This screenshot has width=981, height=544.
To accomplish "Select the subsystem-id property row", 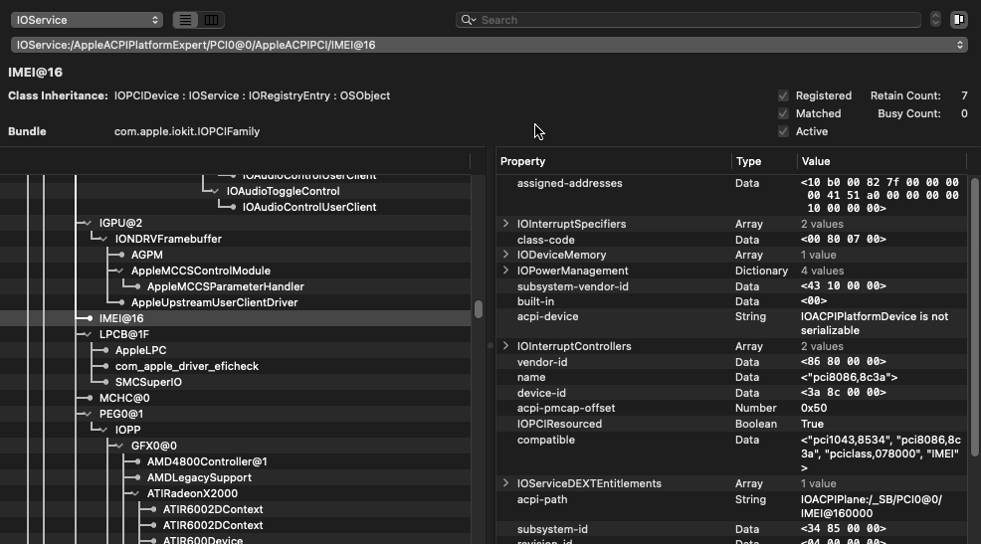I will point(732,529).
